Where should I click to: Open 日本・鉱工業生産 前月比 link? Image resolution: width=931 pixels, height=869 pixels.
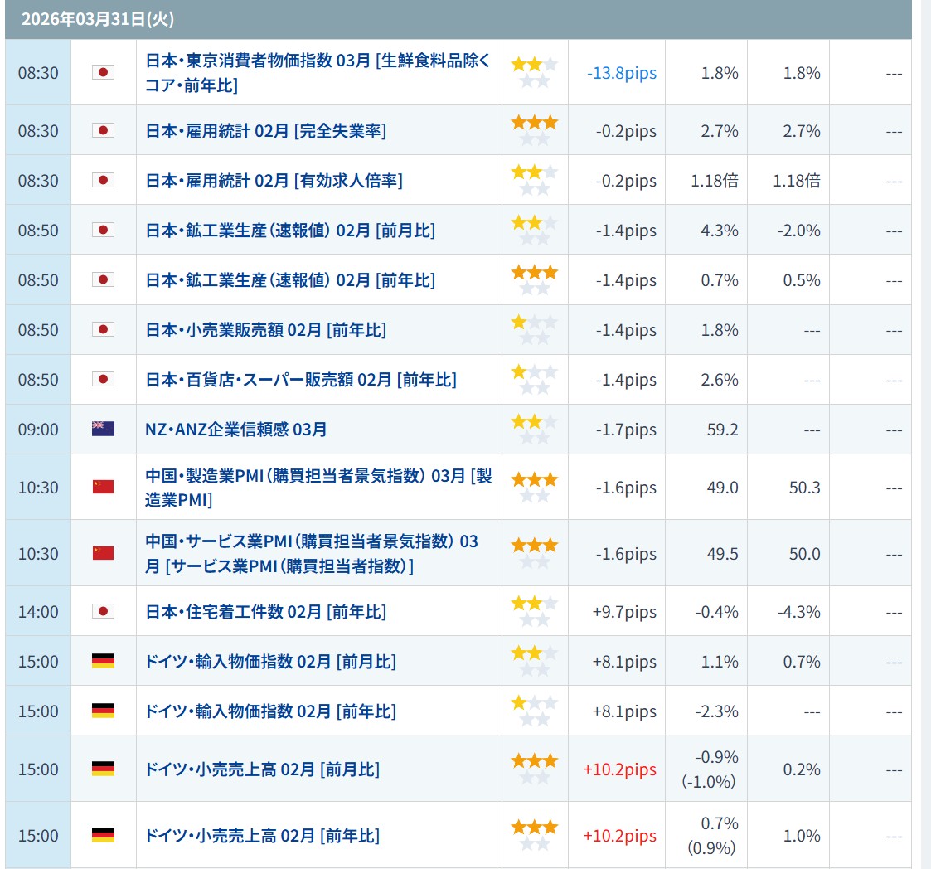pyautogui.click(x=289, y=230)
